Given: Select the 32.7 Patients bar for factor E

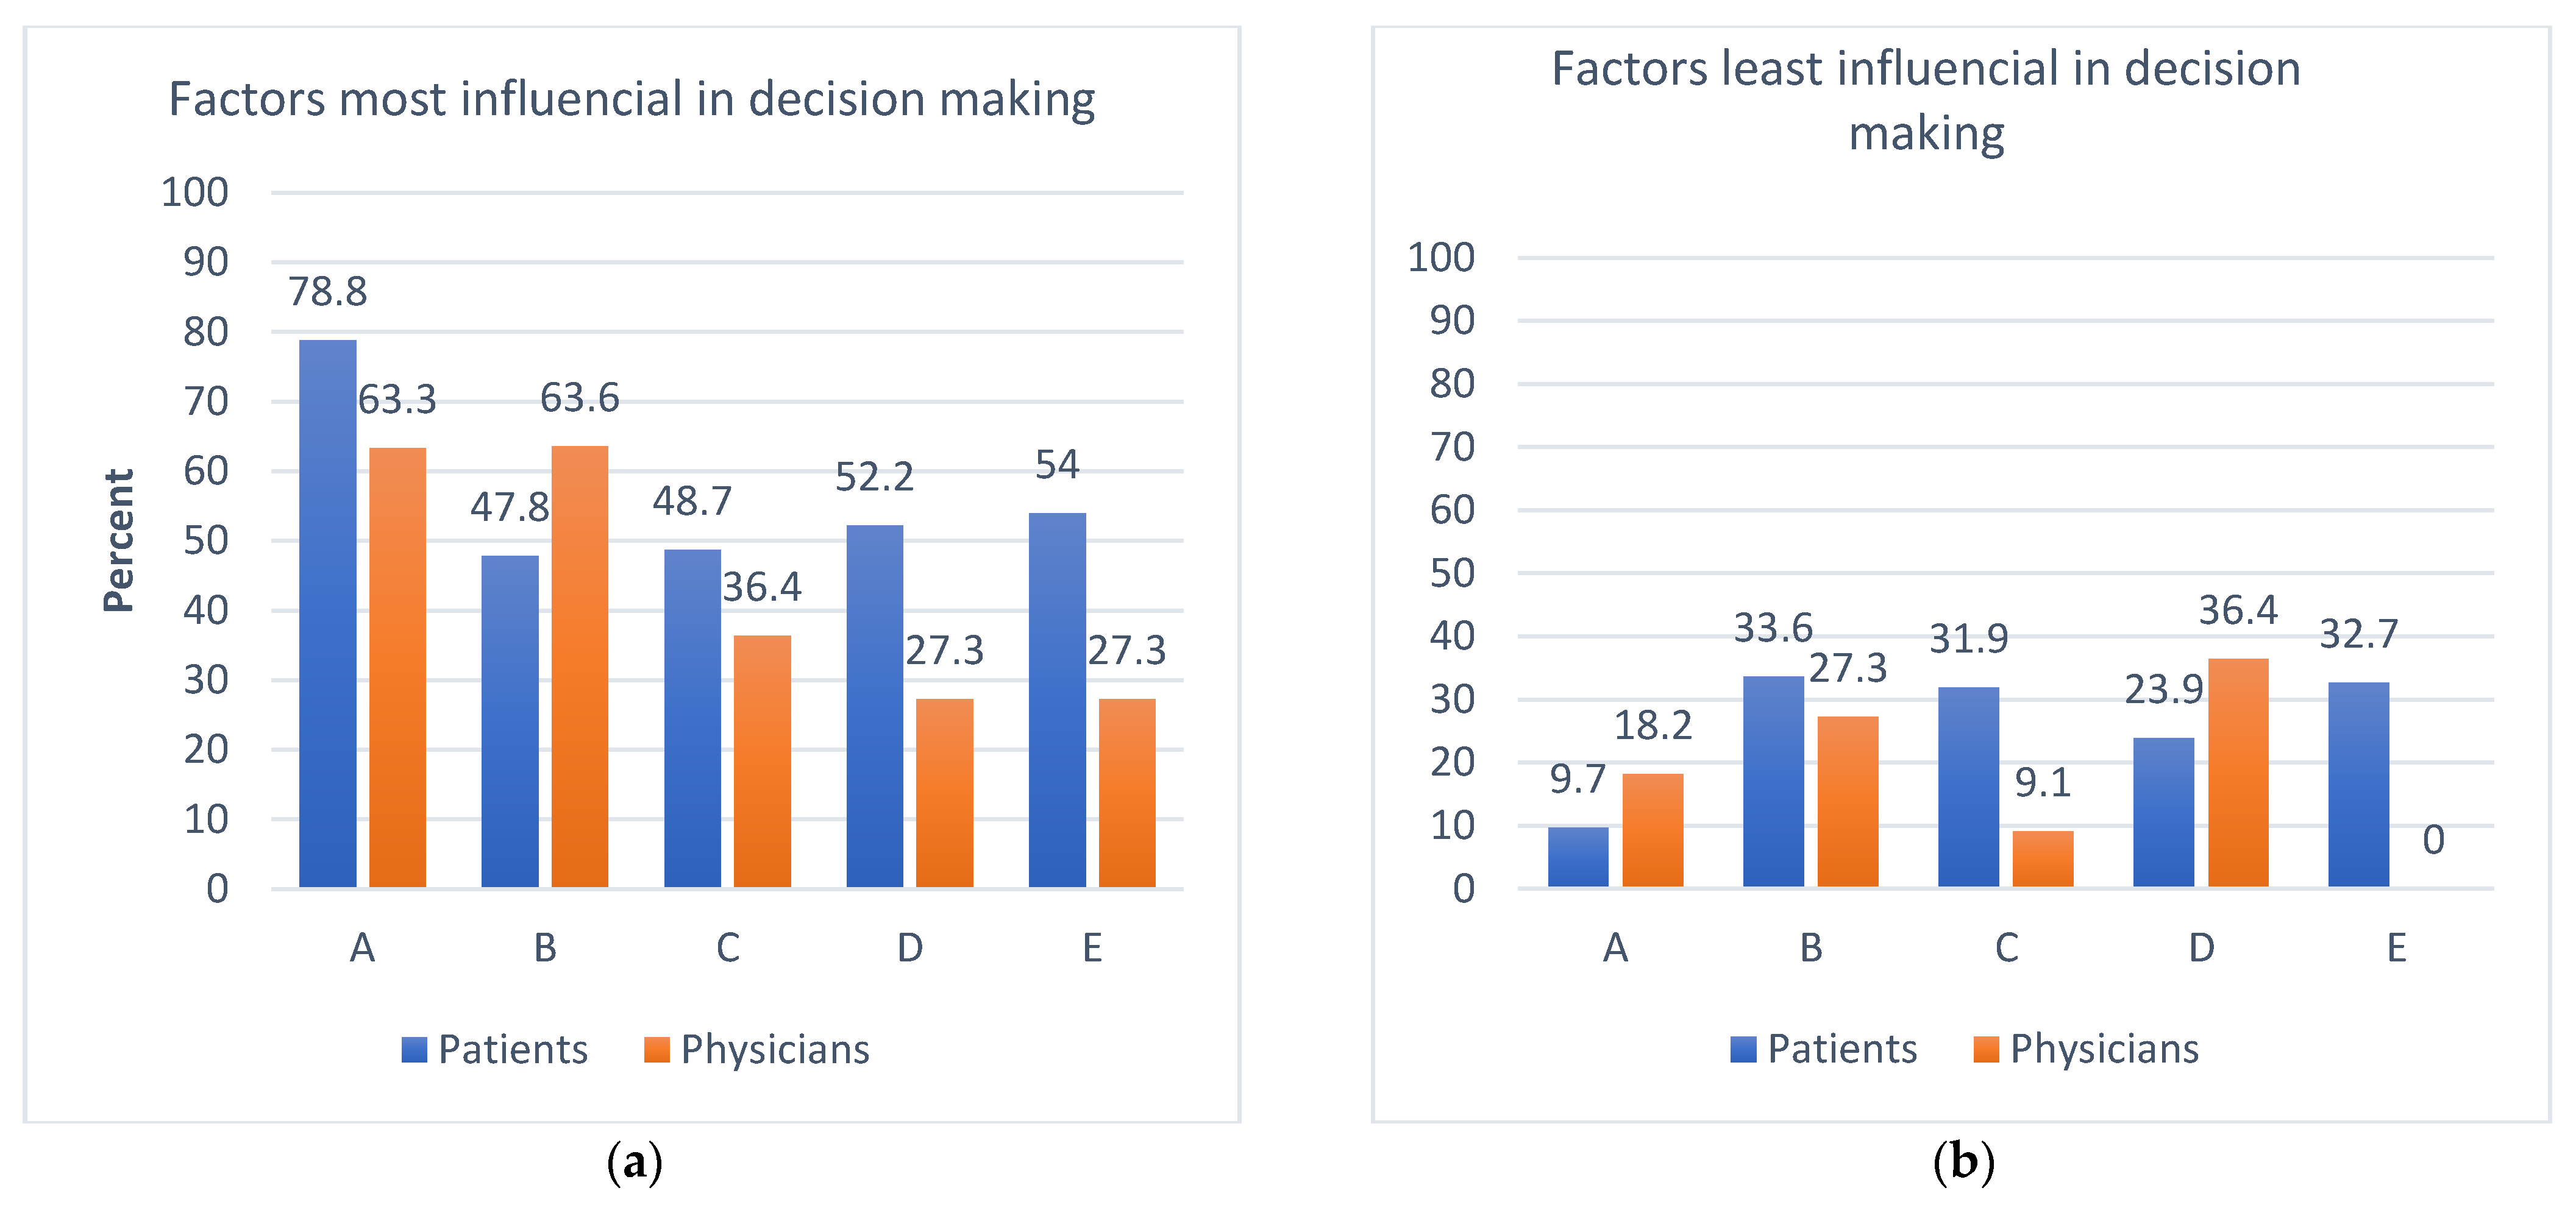Looking at the screenshot, I should point(2358,784).
